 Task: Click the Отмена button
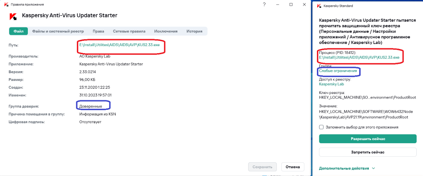[293, 167]
